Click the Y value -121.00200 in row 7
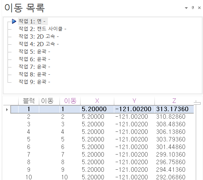The height and width of the screenshot is (180, 203). coord(131,155)
